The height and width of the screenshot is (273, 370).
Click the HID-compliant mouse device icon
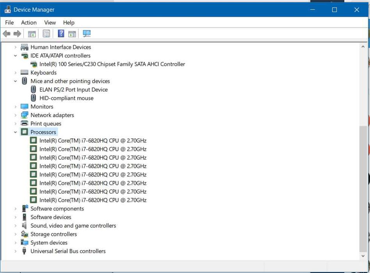34,98
